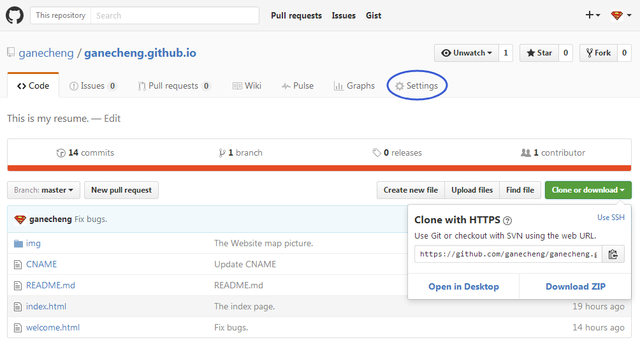
Task: Click the HTTPS clone URL field
Action: [x=508, y=254]
